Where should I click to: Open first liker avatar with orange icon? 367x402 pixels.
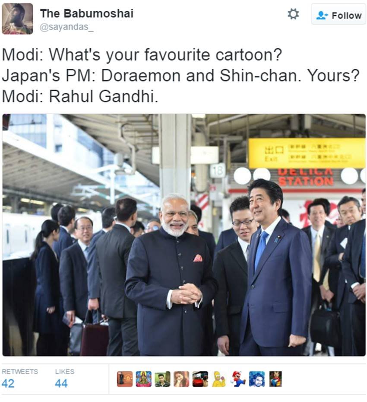(x=125, y=379)
